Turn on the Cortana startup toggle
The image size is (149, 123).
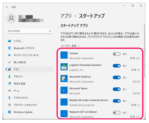pyautogui.click(x=117, y=54)
